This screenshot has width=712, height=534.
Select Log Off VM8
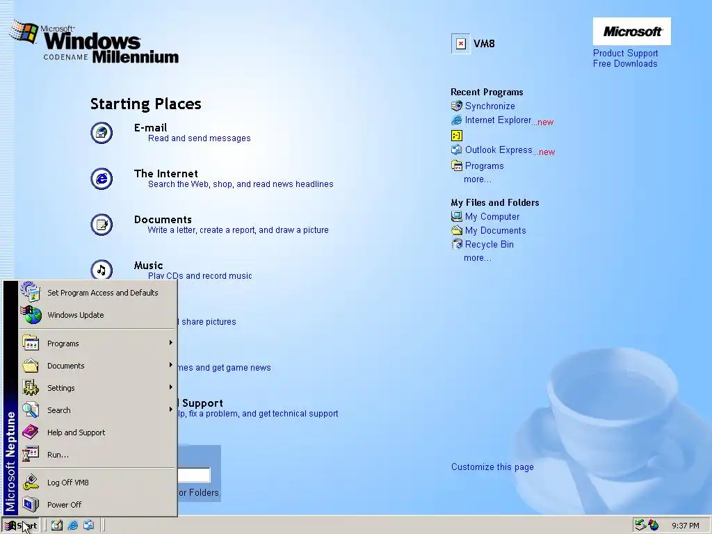97,483
